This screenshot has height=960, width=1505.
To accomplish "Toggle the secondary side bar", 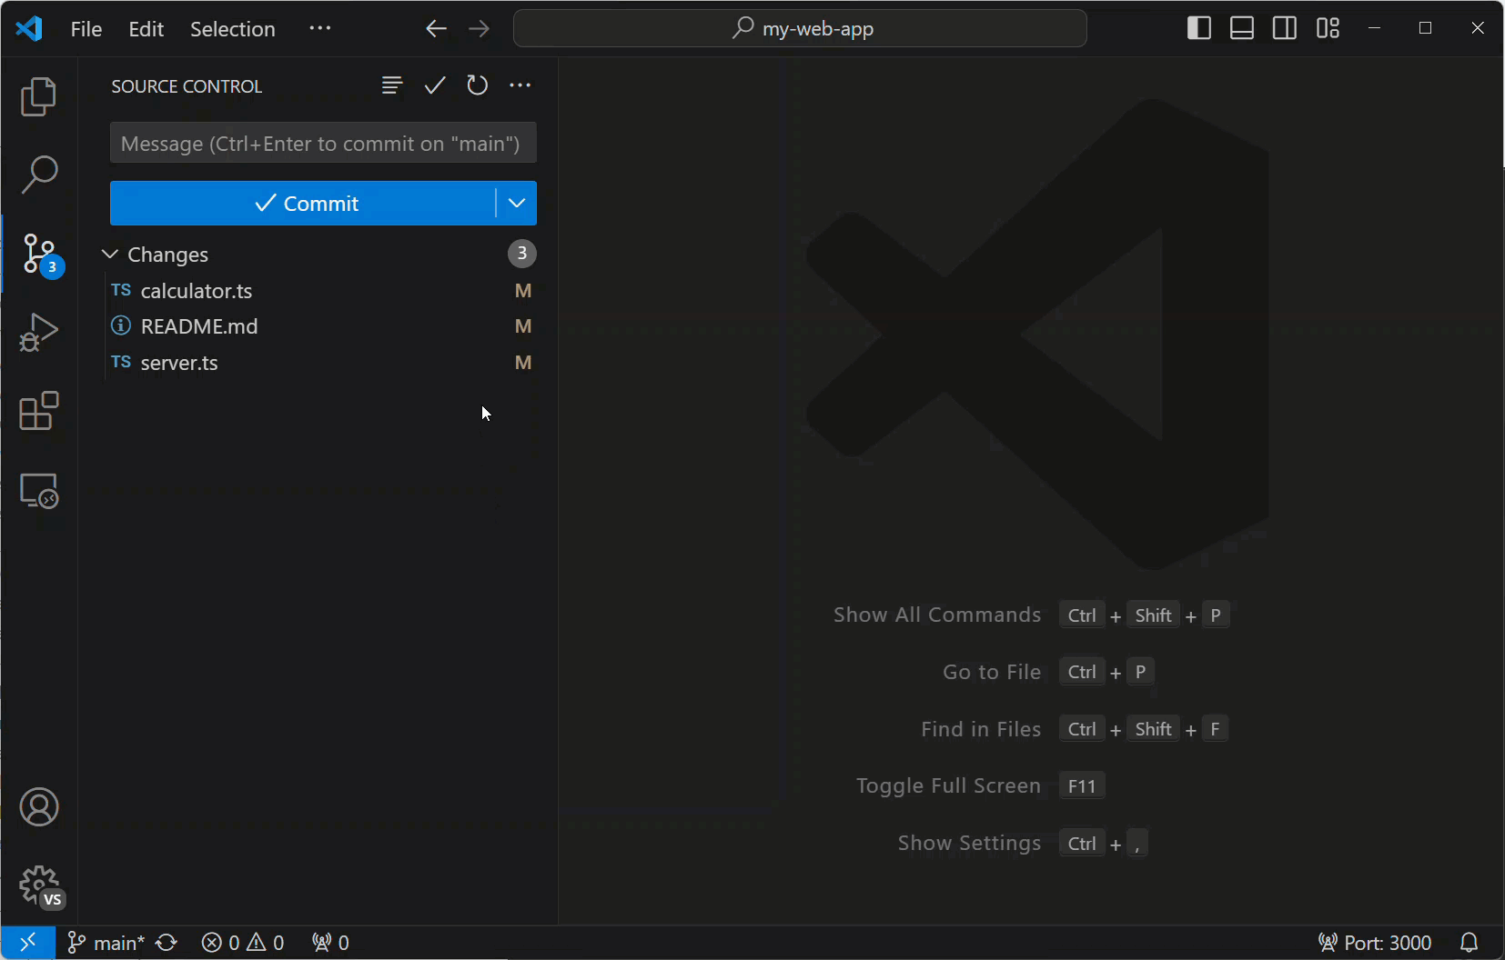I will pyautogui.click(x=1284, y=28).
